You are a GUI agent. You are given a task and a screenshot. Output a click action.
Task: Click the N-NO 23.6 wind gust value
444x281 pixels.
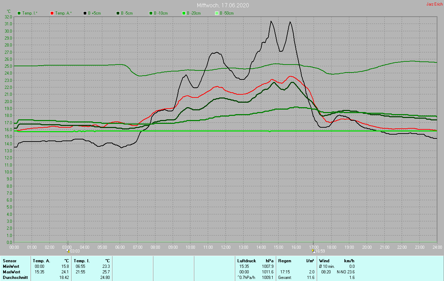[x=345, y=272]
